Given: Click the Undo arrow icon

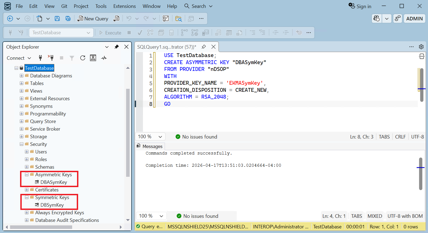Looking at the screenshot, I should 129,18.
